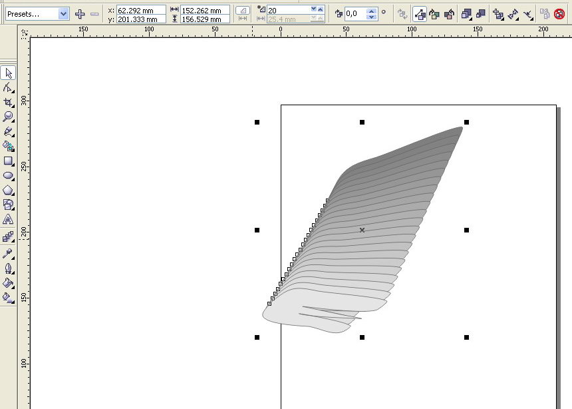Increase the blend direction angle value
This screenshot has height=409, width=572.
click(371, 11)
